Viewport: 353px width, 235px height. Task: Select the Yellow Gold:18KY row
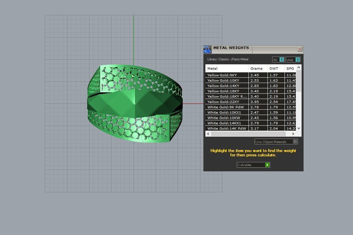pos(250,91)
